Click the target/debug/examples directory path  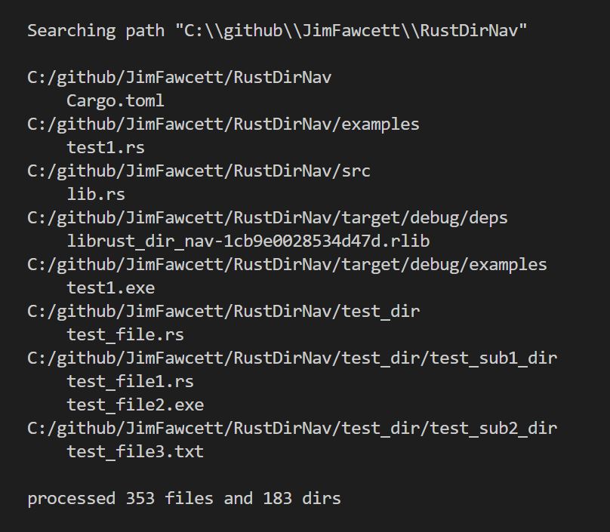[287, 265]
